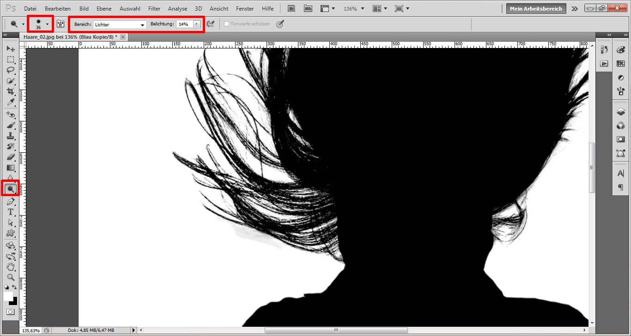Launch Adobe Bridge from the application bar
Viewport: 631px width, 336px height.
[x=291, y=8]
